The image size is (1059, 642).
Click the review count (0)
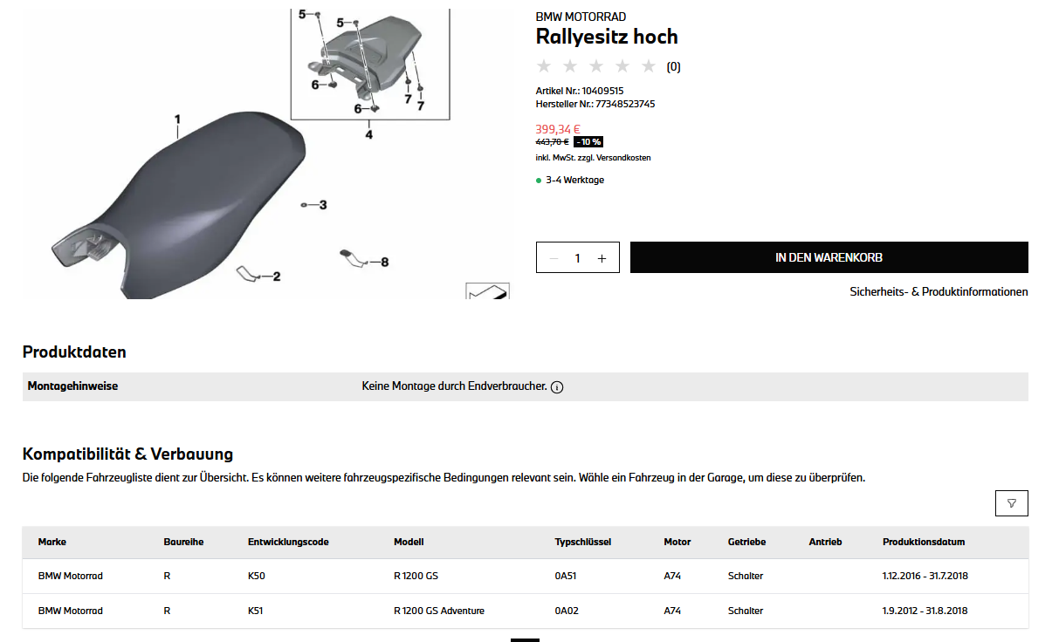[674, 67]
